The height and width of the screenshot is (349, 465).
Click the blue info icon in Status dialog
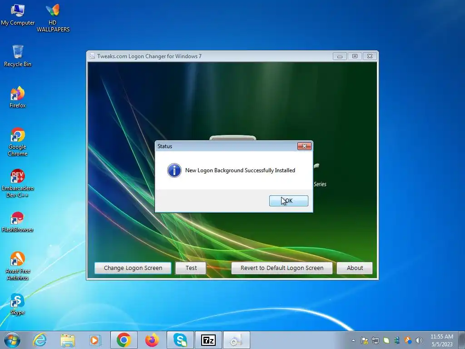174,170
